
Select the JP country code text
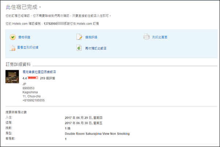24,84
